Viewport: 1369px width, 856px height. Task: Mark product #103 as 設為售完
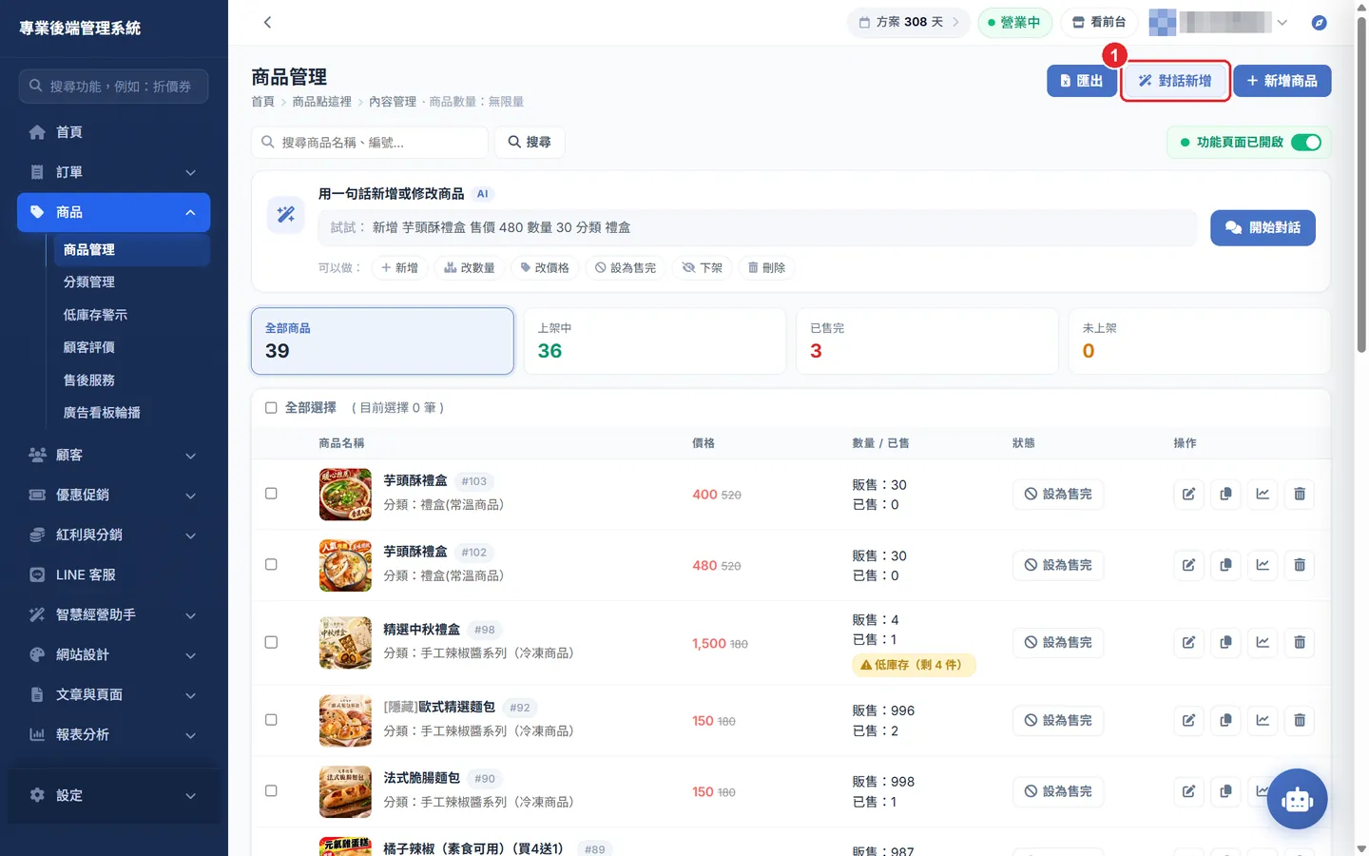pos(1058,494)
